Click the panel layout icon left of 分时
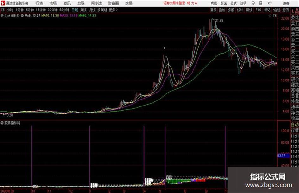Image resolution: width=299 pixels, height=193 pixels. tap(3, 10)
